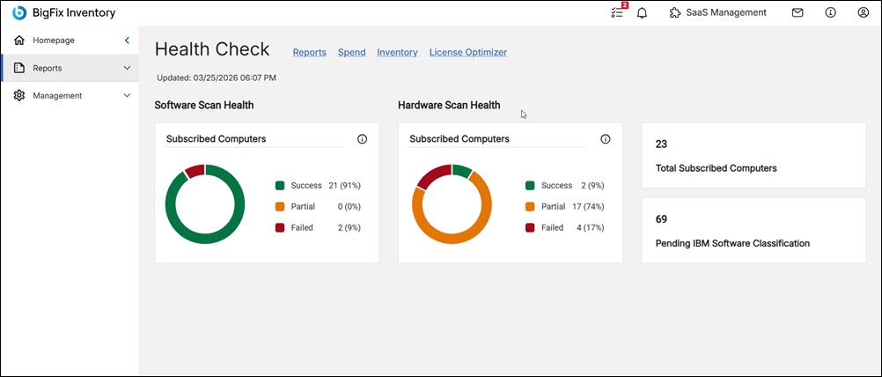The width and height of the screenshot is (882, 377).
Task: Click the '4 (17%)' failed value
Action: click(x=590, y=228)
